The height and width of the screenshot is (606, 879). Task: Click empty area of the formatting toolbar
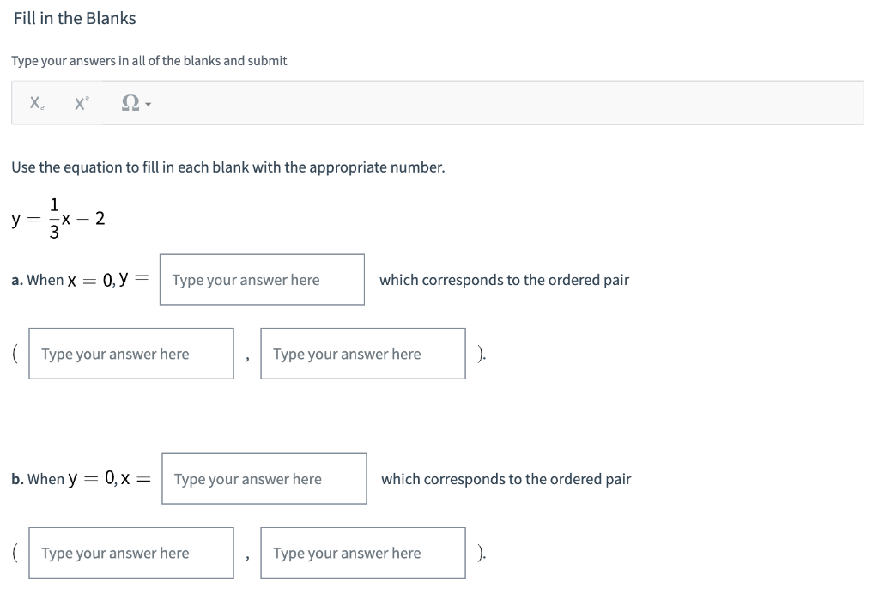[515, 103]
